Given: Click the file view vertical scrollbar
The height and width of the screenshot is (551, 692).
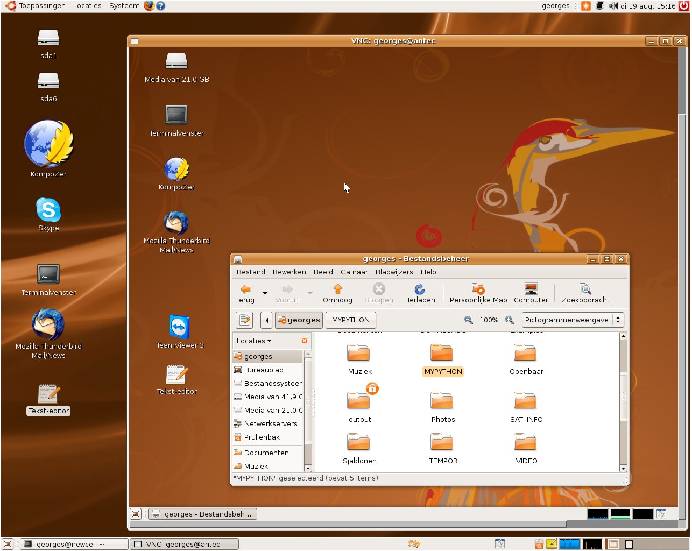Looking at the screenshot, I should tap(623, 398).
